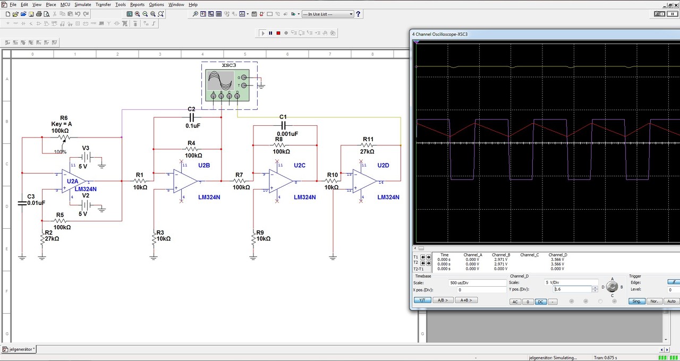This screenshot has width=680, height=361.
Task: Increase Y position with the spinner up arrow
Action: point(594,287)
